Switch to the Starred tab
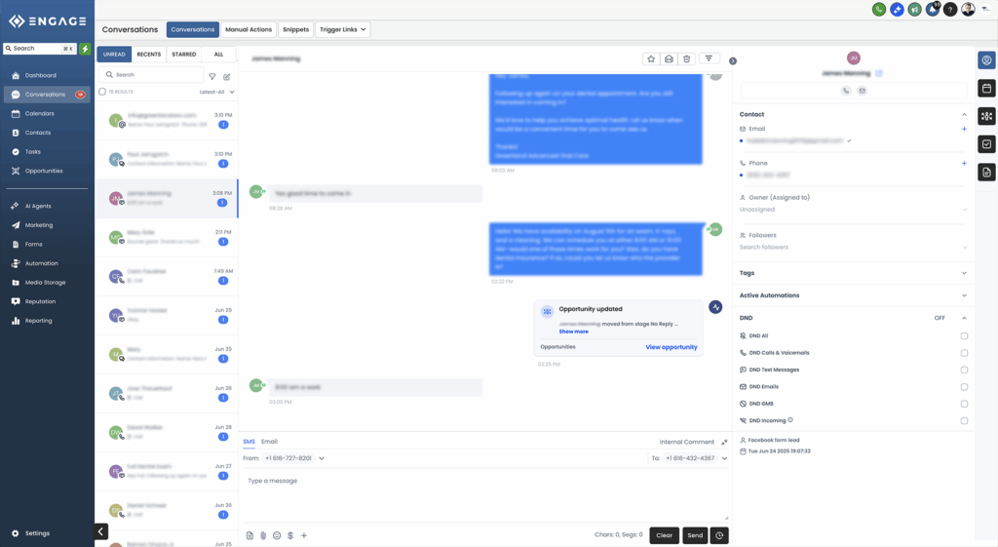Viewport: 998px width, 547px height. 184,55
